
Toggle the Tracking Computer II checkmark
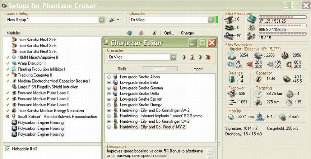click(x=8, y=75)
